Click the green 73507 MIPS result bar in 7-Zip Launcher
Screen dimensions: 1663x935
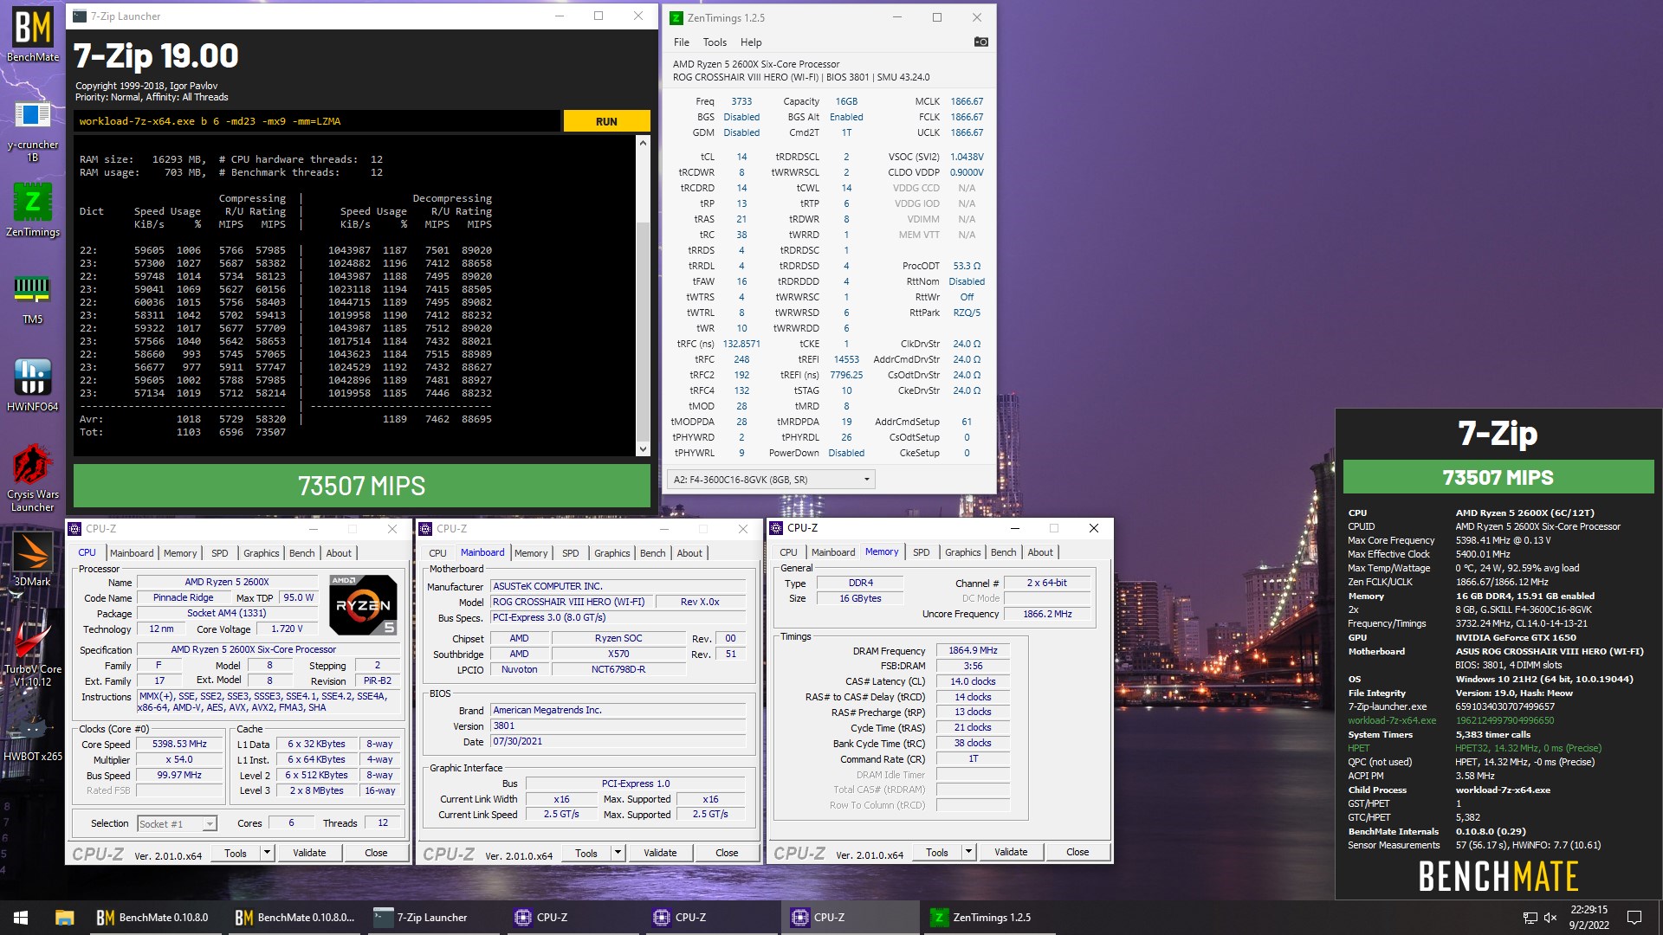tap(362, 486)
